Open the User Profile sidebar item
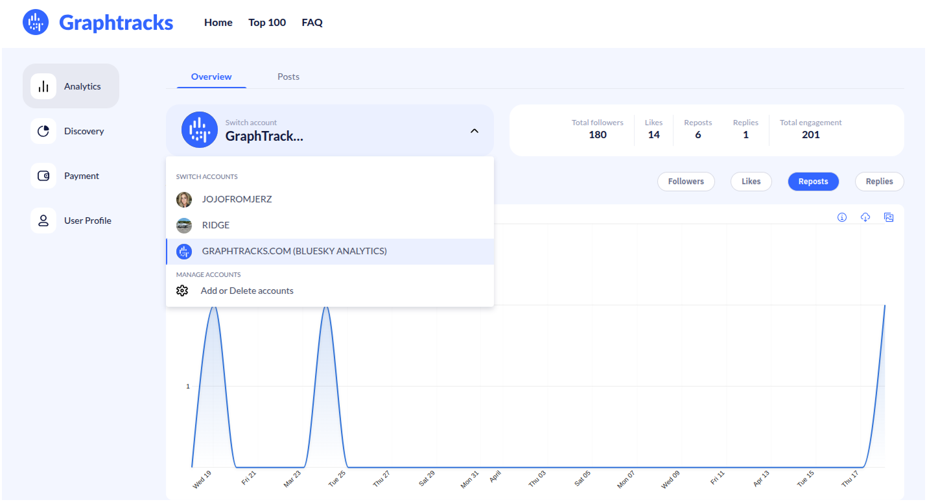 pyautogui.click(x=71, y=221)
